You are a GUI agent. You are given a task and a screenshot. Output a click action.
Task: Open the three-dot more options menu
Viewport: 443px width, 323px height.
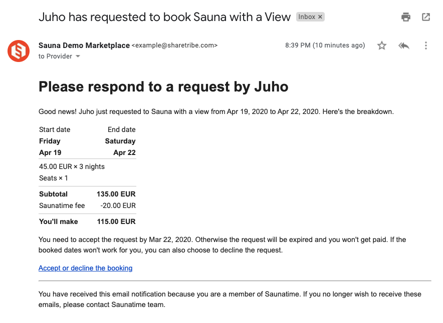[x=426, y=45]
